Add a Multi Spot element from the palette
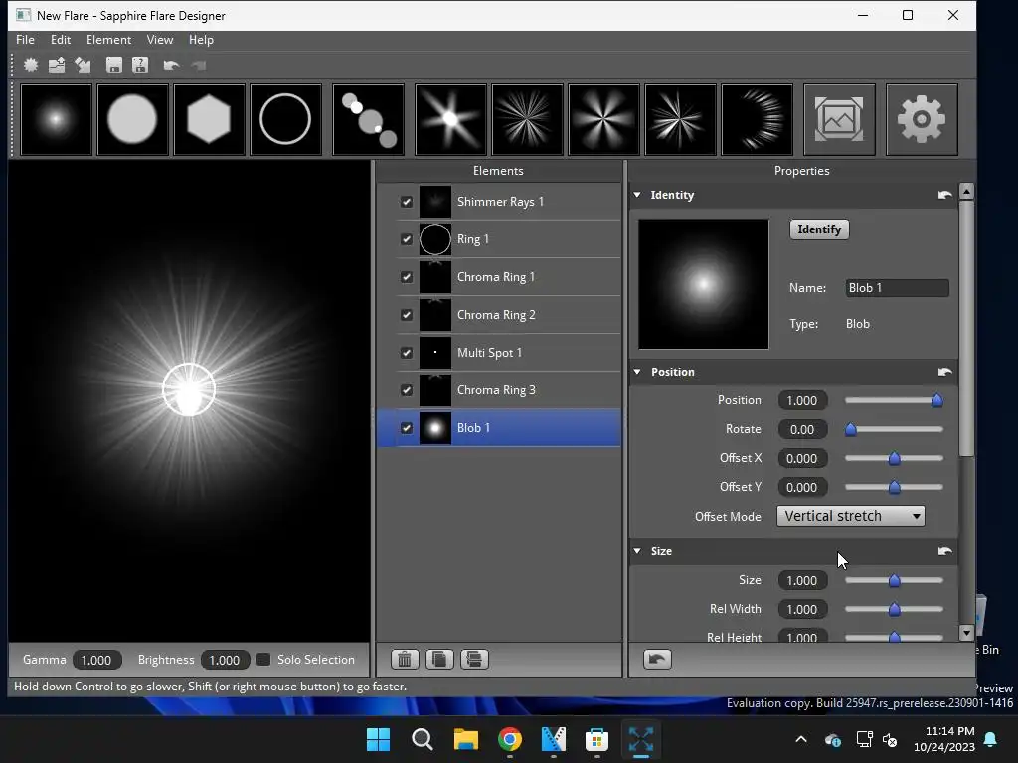Screen dimensions: 1018x763 pyautogui.click(x=368, y=119)
